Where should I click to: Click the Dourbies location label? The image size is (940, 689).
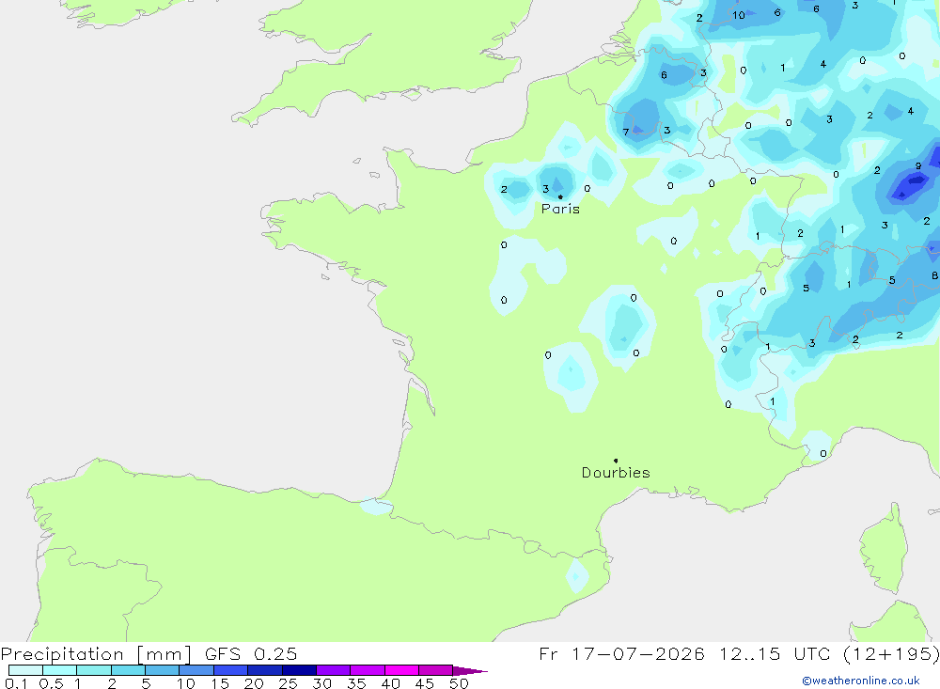(616, 473)
